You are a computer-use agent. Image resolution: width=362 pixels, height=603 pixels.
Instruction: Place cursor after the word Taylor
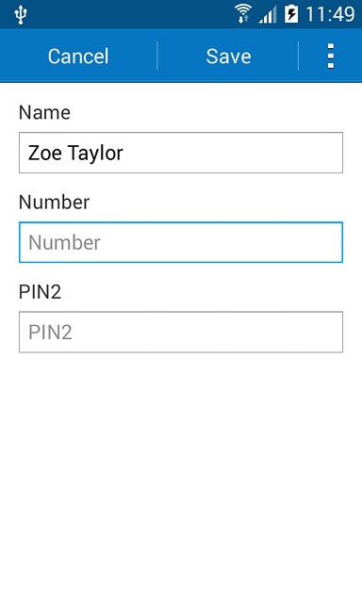click(x=124, y=153)
